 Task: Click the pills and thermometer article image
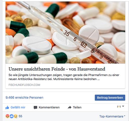coord(65,33)
